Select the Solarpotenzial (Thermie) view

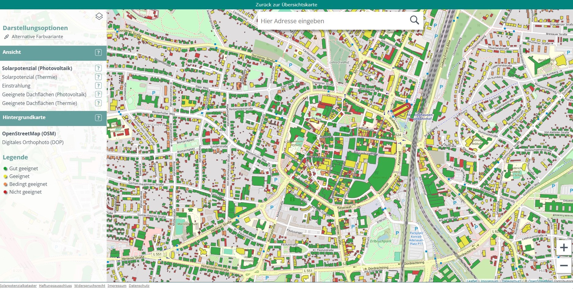click(x=29, y=77)
